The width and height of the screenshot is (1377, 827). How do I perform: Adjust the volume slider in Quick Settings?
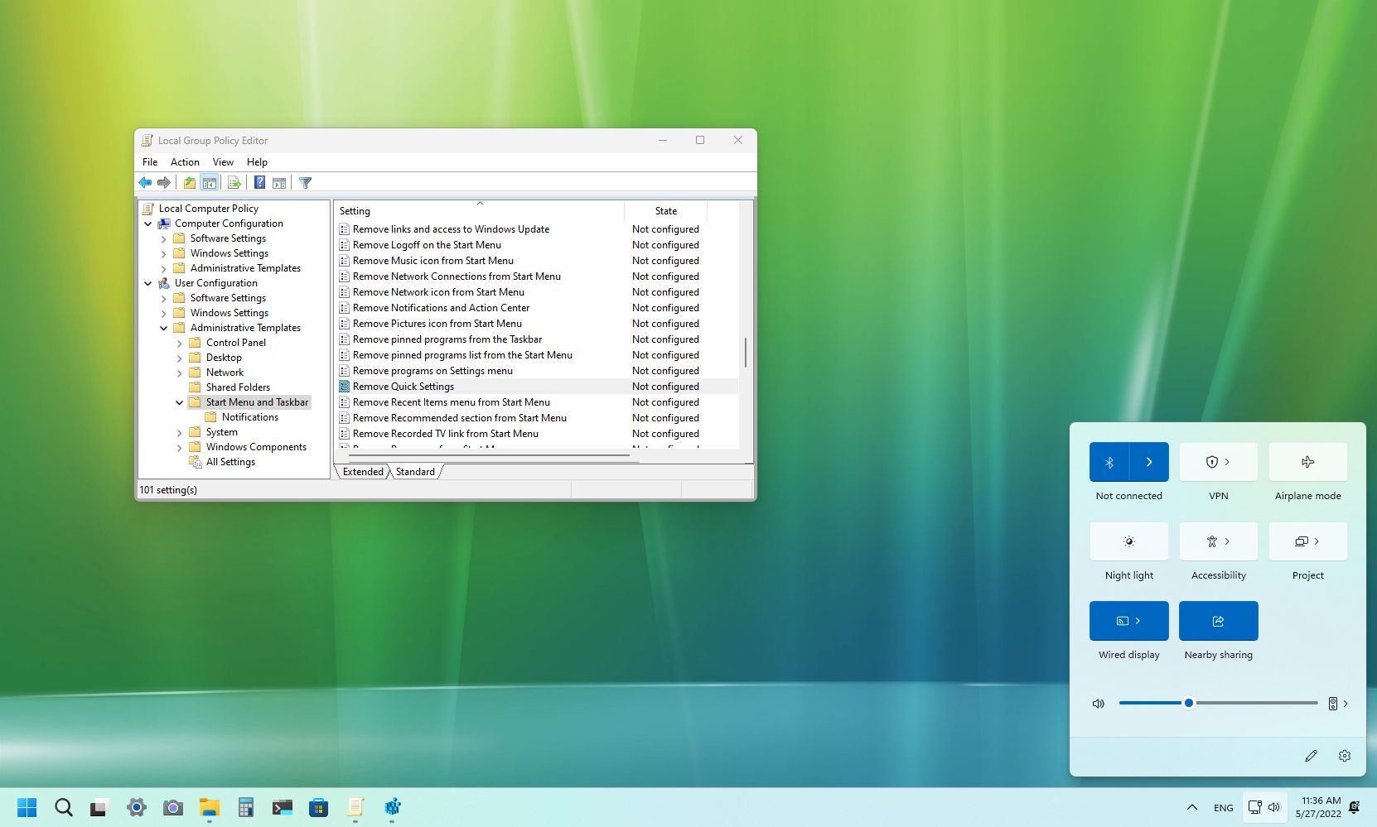[1188, 702]
